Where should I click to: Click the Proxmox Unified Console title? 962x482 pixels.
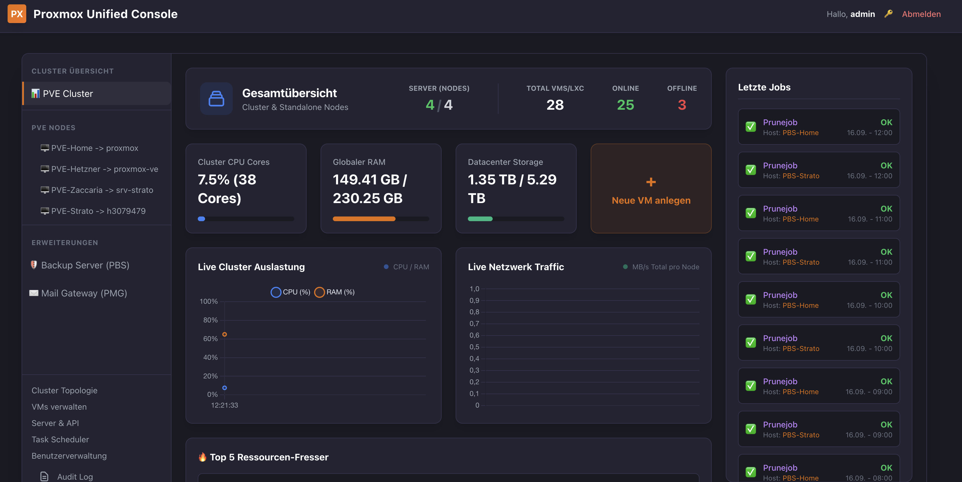pyautogui.click(x=105, y=14)
